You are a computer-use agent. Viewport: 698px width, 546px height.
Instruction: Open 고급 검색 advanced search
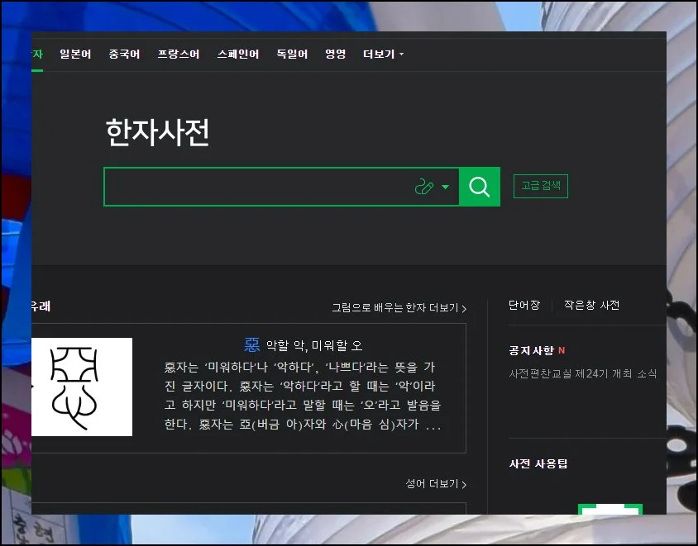(540, 187)
